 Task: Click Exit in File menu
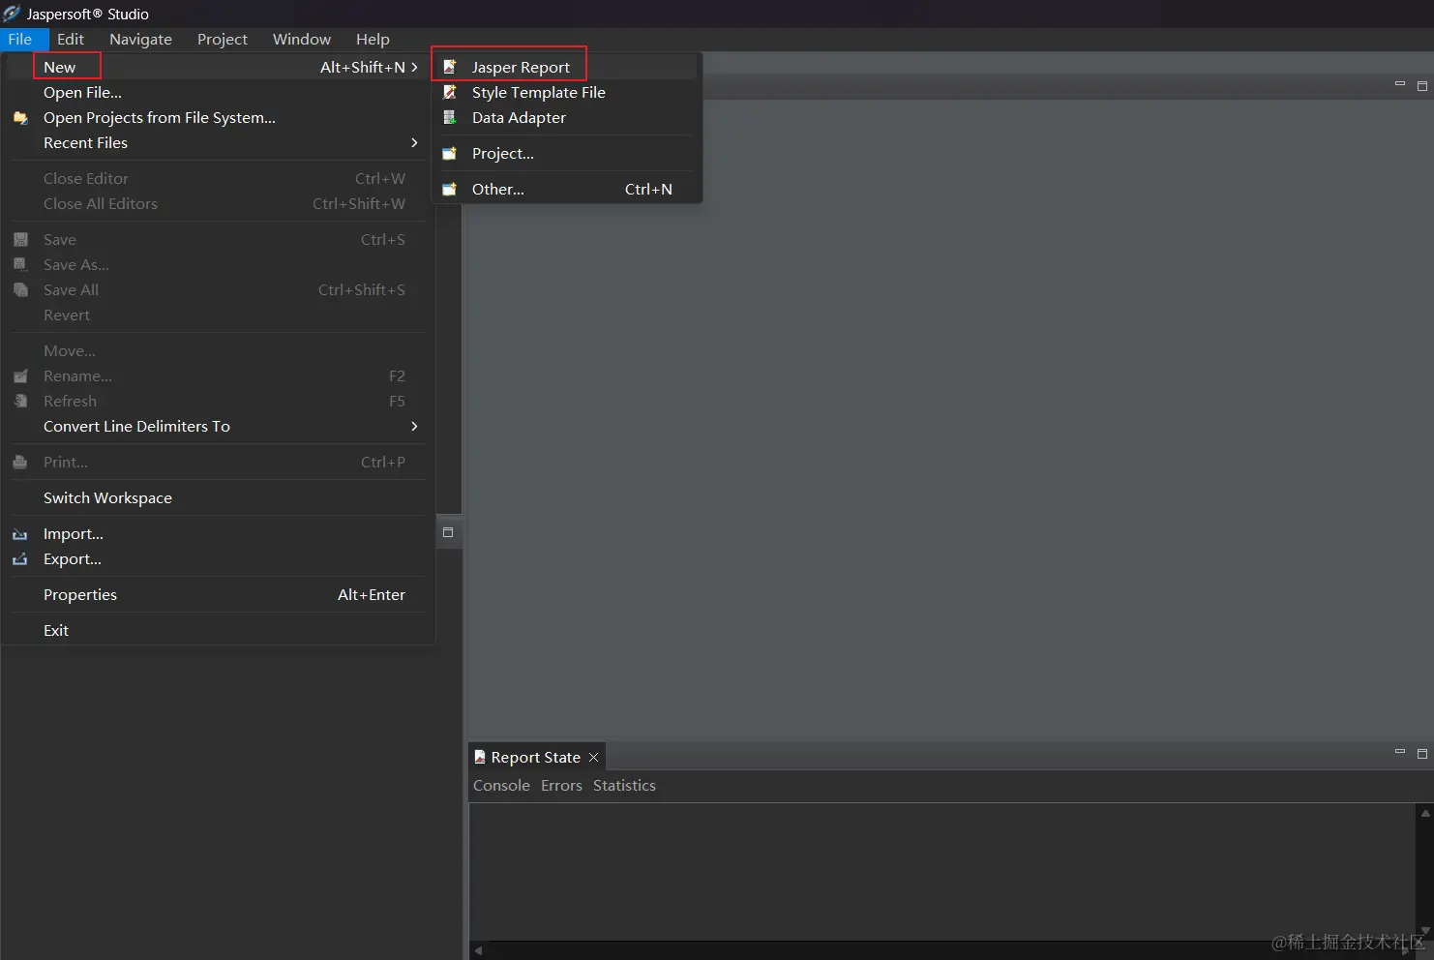[x=219, y=630]
